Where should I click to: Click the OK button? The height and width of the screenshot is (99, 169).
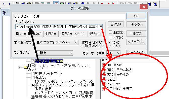click(136, 16)
